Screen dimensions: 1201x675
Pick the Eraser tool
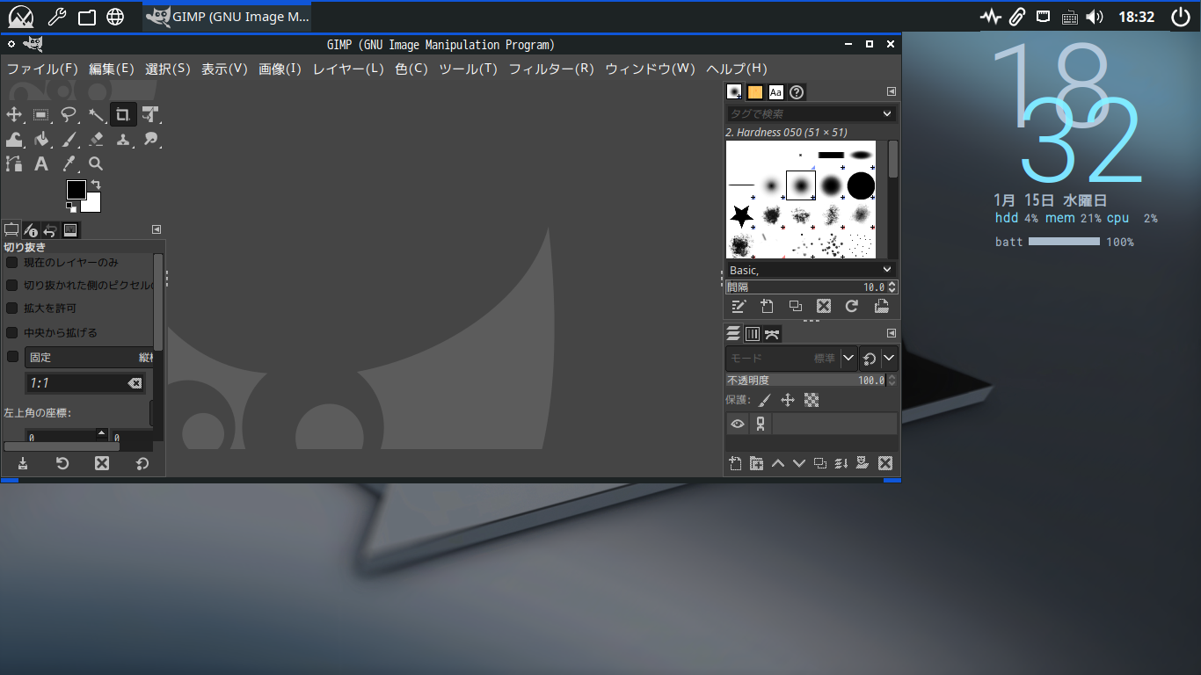(96, 139)
